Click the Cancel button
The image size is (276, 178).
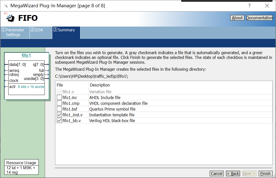[x=217, y=173]
